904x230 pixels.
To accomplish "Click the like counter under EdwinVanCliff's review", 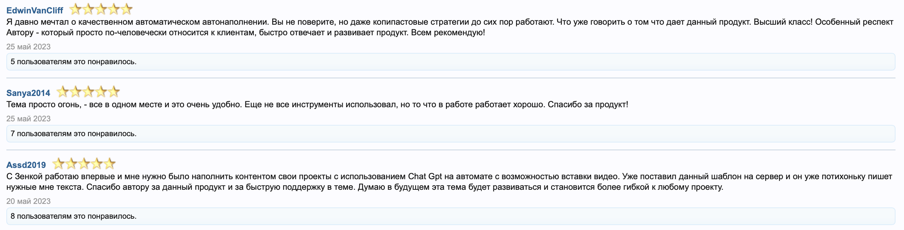I will pos(73,62).
